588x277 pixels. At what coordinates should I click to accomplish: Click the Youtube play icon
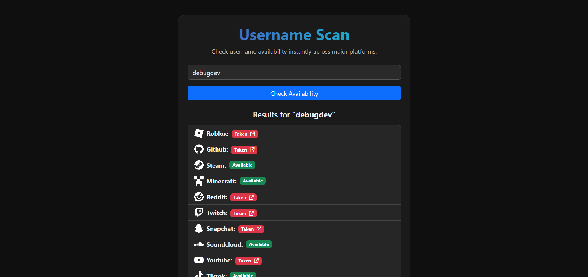pos(199,260)
